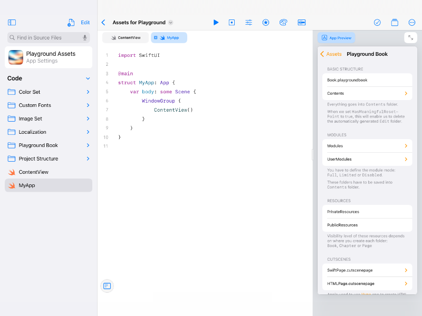Open the sliders settings icon in the toolbar
Image resolution: width=422 pixels, height=316 pixels.
[248, 23]
